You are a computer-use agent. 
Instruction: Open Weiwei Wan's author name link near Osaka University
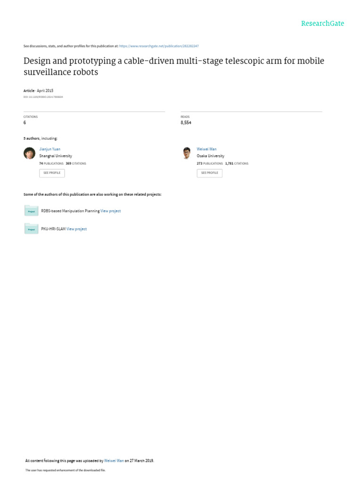[206, 149]
